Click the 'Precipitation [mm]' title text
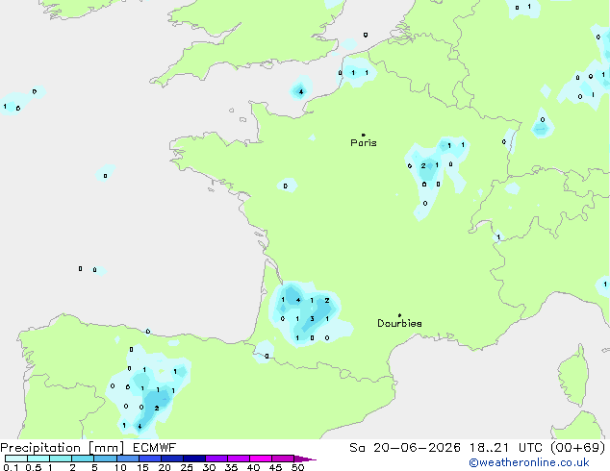Image resolution: width=610 pixels, height=471 pixels. pos(63,448)
